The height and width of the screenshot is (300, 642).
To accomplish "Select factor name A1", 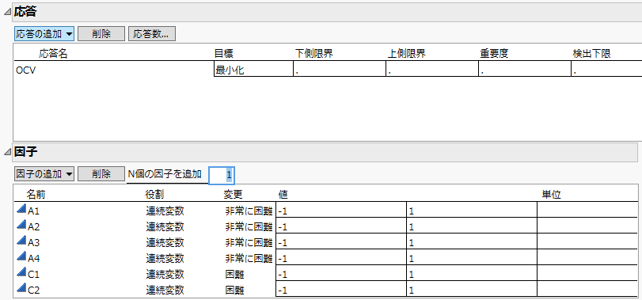I will (33, 211).
